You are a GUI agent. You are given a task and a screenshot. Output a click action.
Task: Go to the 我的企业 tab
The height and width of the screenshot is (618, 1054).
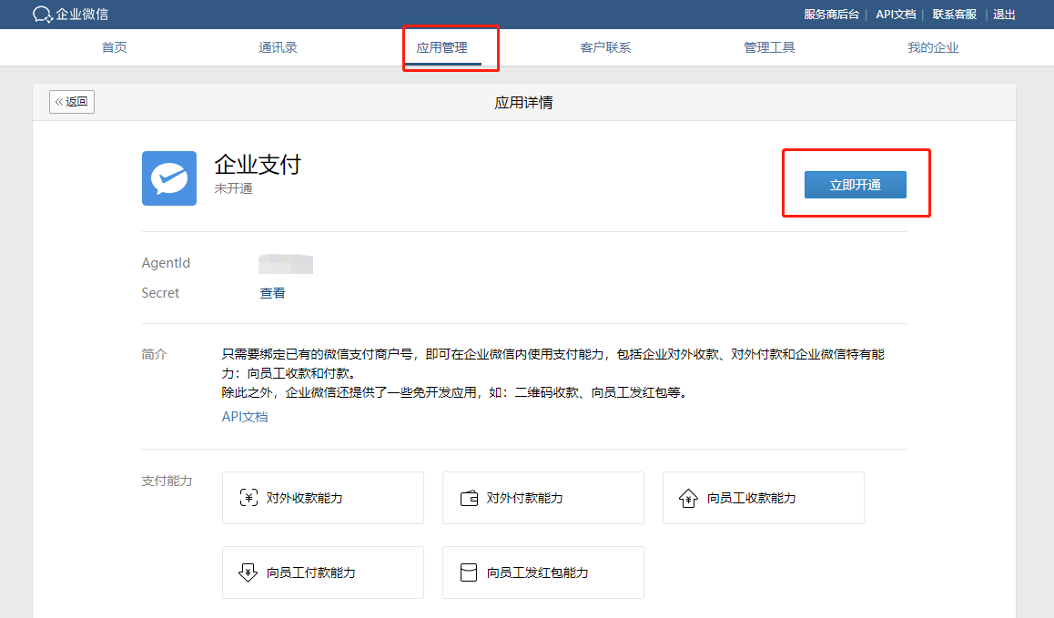click(x=933, y=47)
